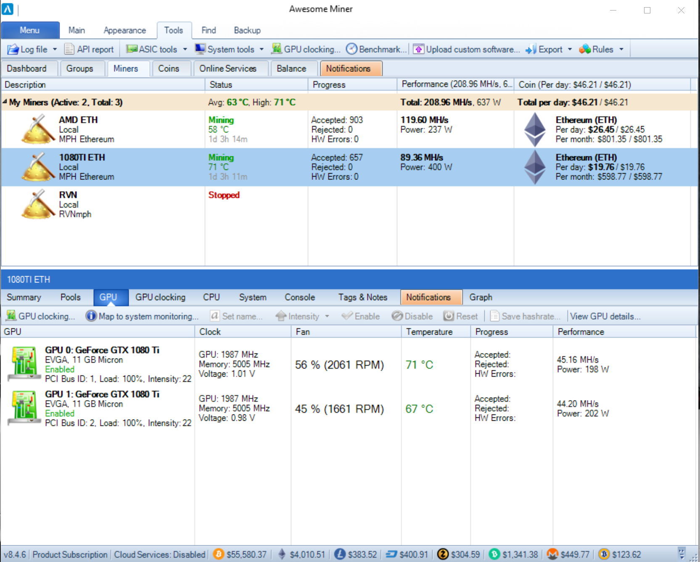Click the Ethereum logo in 1080TI ETH row
Viewport: 700px width, 562px height.
click(535, 167)
